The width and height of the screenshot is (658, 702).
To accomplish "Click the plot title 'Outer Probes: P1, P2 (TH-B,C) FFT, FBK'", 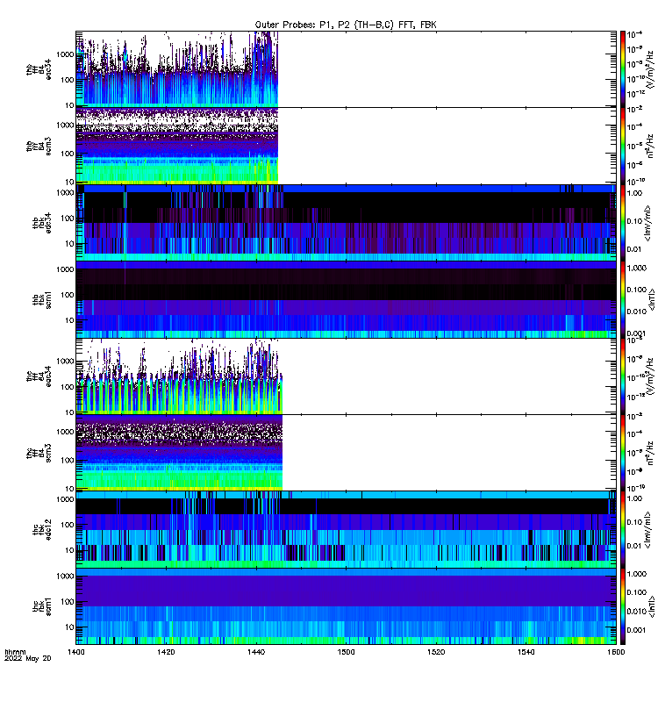I will 346,25.
